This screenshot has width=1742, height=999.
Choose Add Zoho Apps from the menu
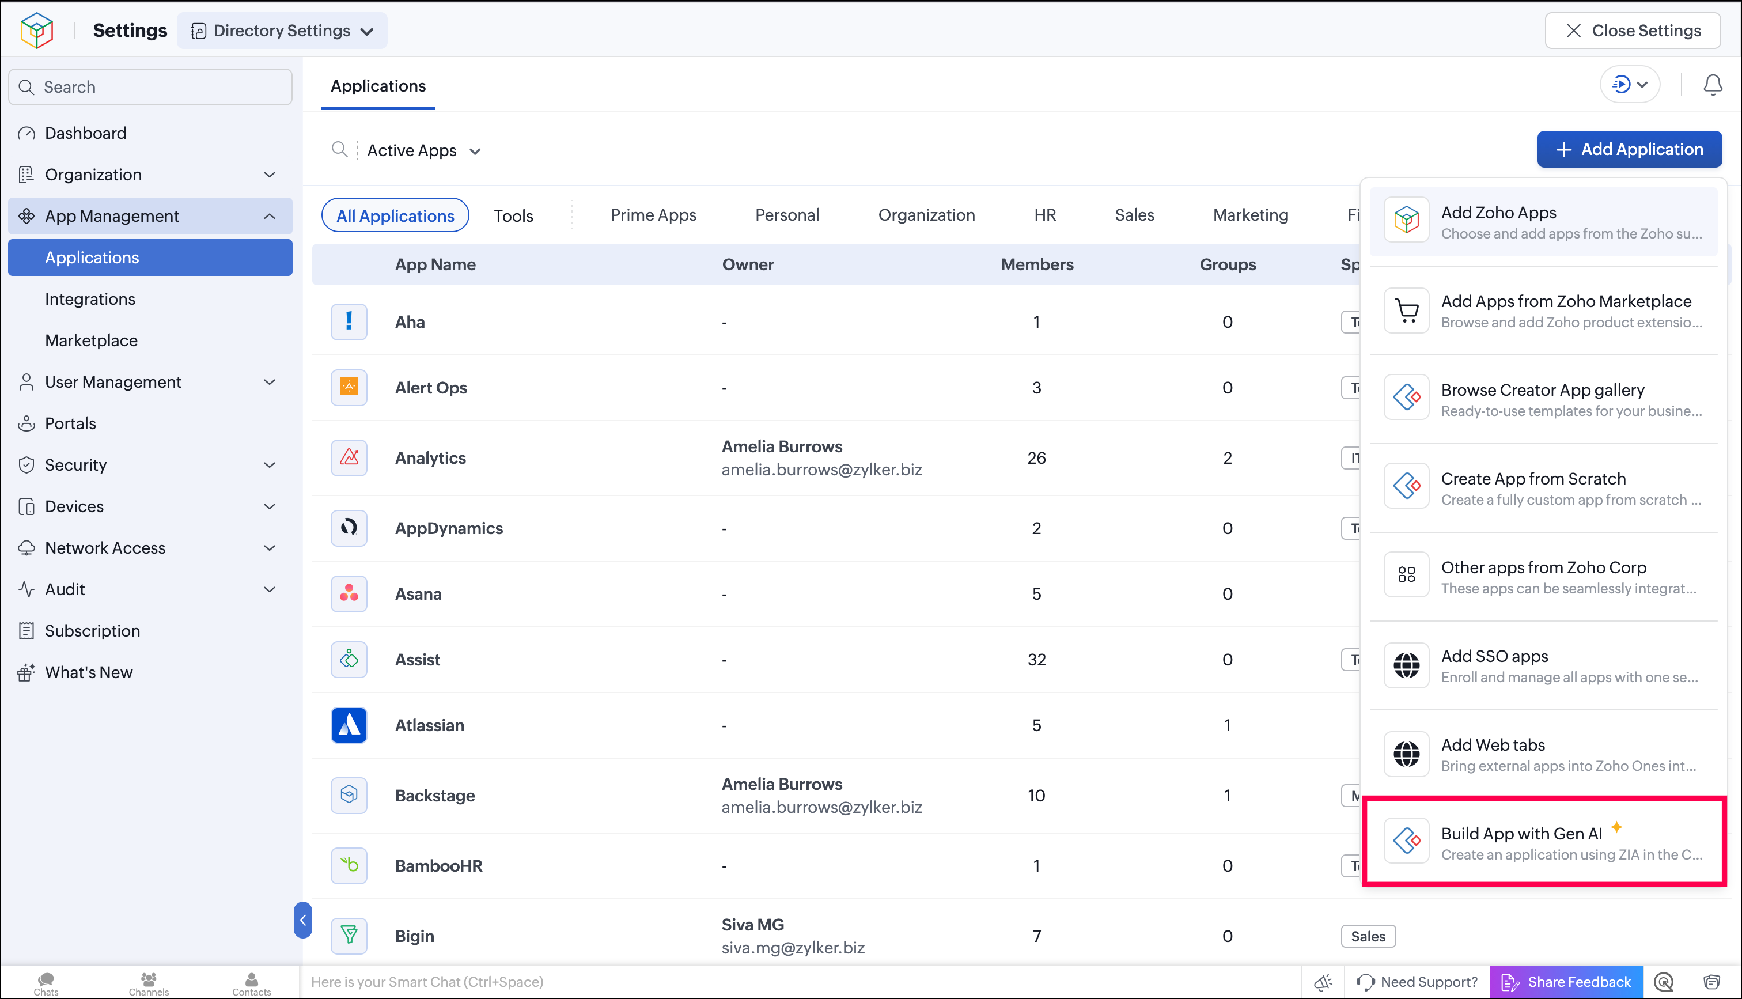(x=1543, y=222)
